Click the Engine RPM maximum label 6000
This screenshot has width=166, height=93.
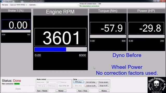[82, 55]
